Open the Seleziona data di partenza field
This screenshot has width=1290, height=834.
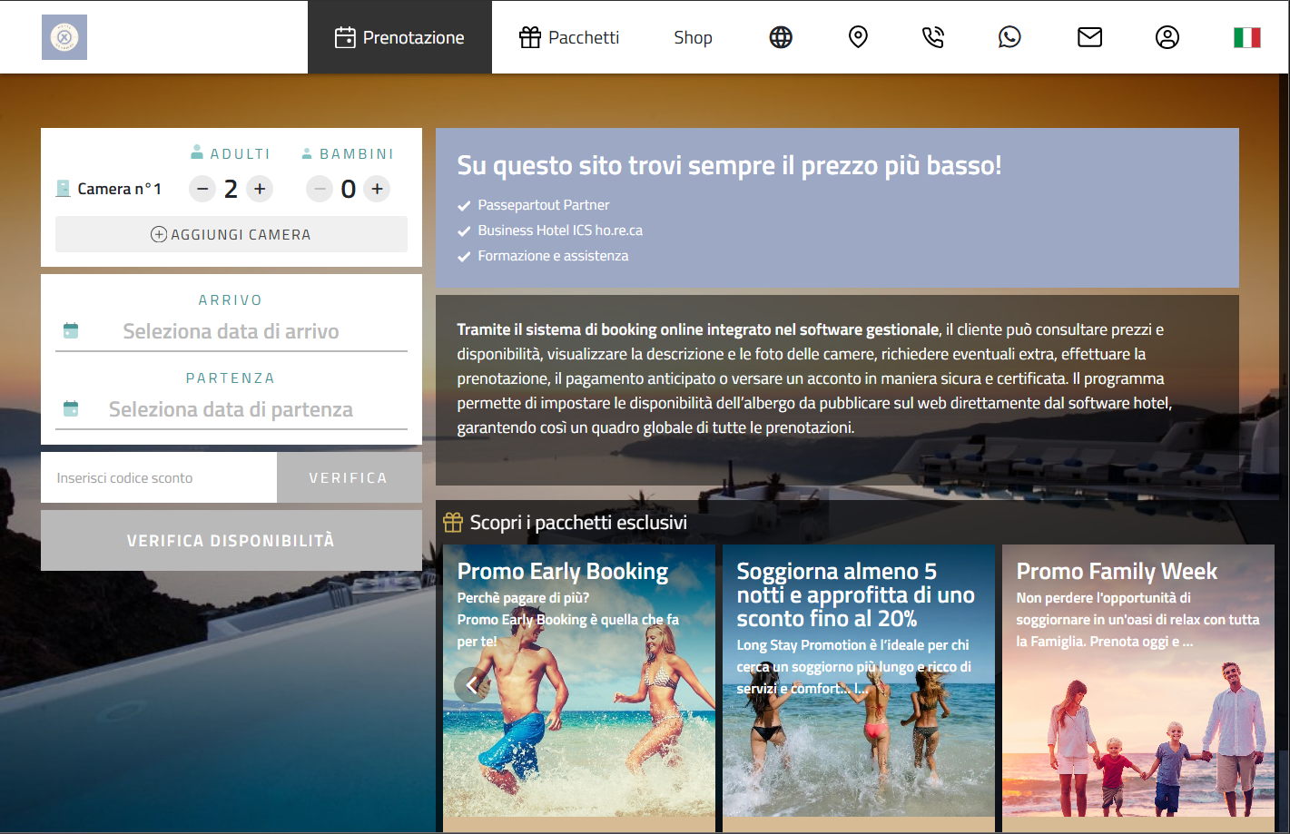(231, 408)
